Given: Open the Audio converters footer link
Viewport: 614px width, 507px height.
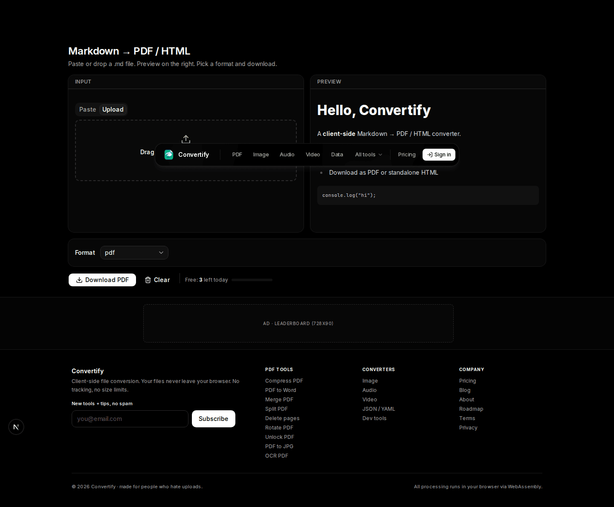Looking at the screenshot, I should 370,390.
